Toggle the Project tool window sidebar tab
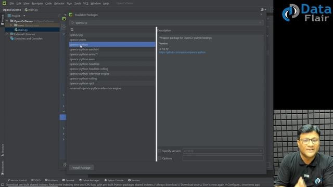 pos(2,20)
